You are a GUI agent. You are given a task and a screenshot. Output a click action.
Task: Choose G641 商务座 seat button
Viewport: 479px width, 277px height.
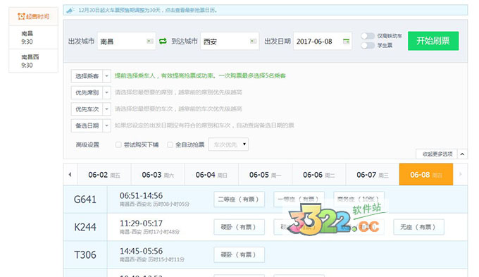[359, 199]
